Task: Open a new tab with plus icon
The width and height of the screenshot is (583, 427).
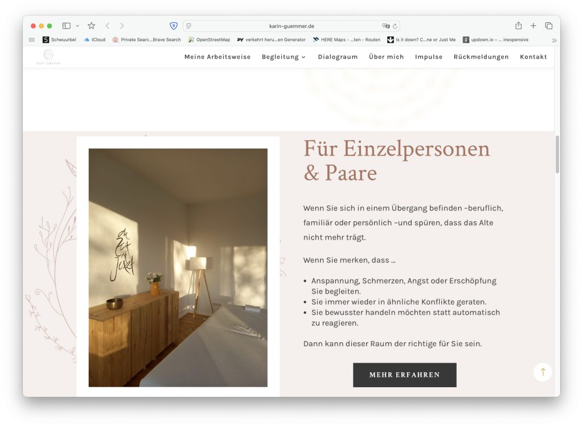Action: [533, 26]
